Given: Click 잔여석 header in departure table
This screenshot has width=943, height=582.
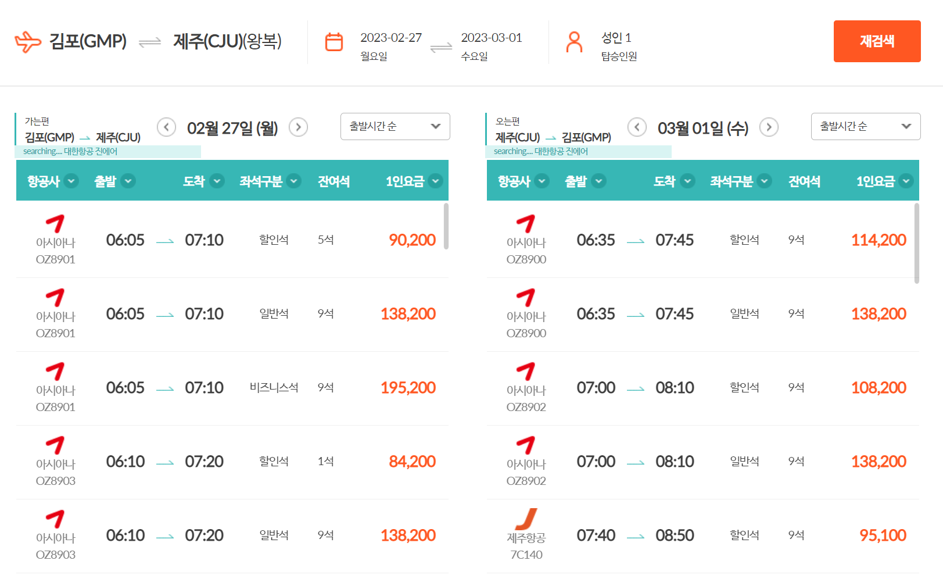Looking at the screenshot, I should click(334, 181).
